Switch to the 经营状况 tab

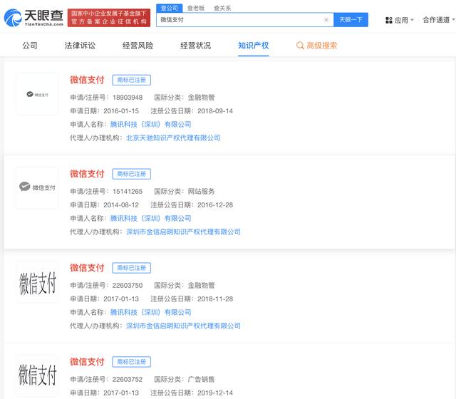tap(195, 46)
